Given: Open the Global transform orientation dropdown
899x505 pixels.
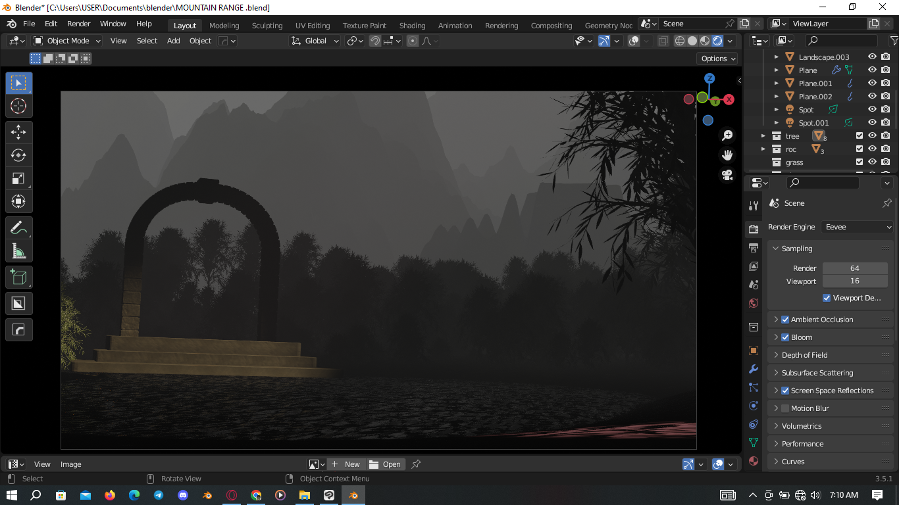Looking at the screenshot, I should point(315,41).
